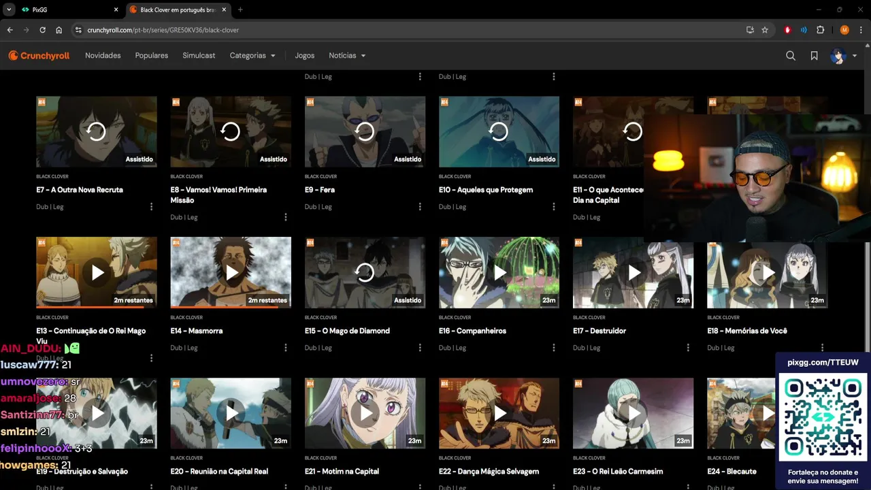This screenshot has height=490, width=871.
Task: Open a new browser tab
Action: [240, 10]
